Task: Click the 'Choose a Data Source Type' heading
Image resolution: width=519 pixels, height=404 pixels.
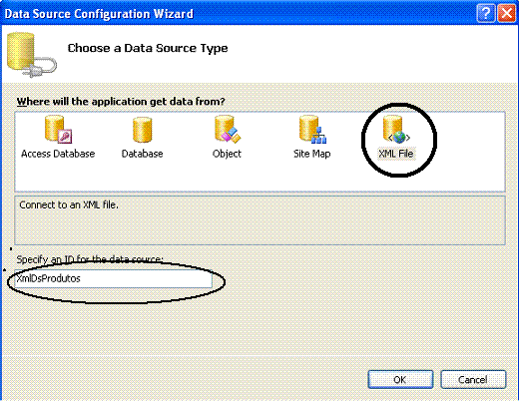Action: pos(148,48)
